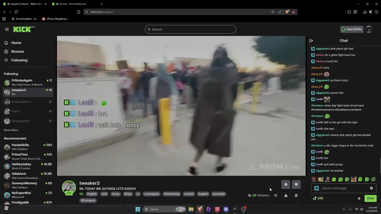Viewport: 381px width, 214px height.
Task: Expand the Following list with Show More
Action: pos(11,130)
